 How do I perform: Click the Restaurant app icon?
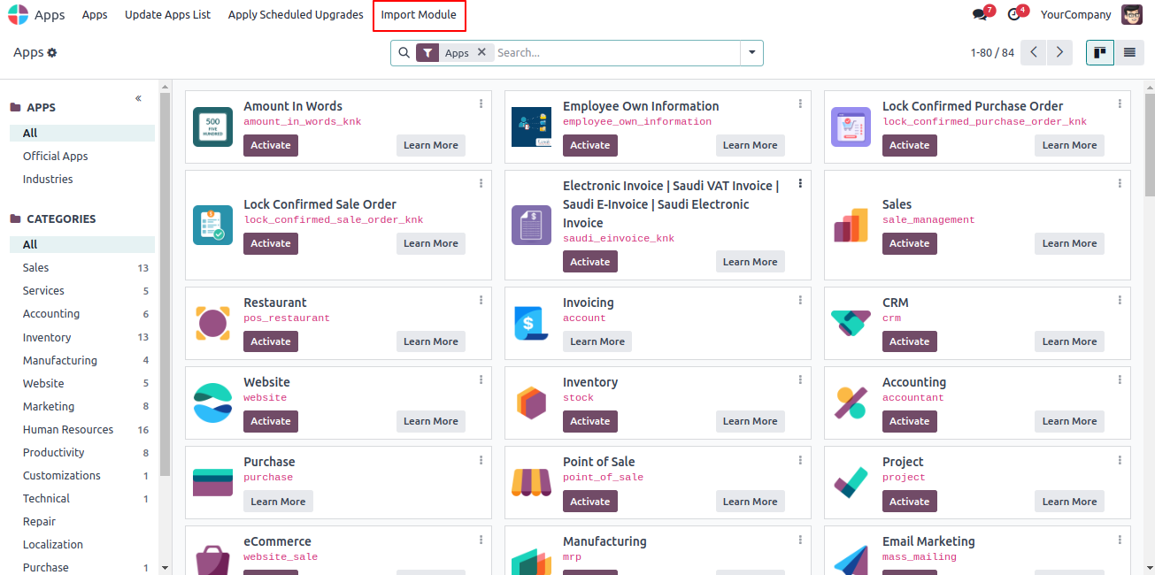(212, 323)
